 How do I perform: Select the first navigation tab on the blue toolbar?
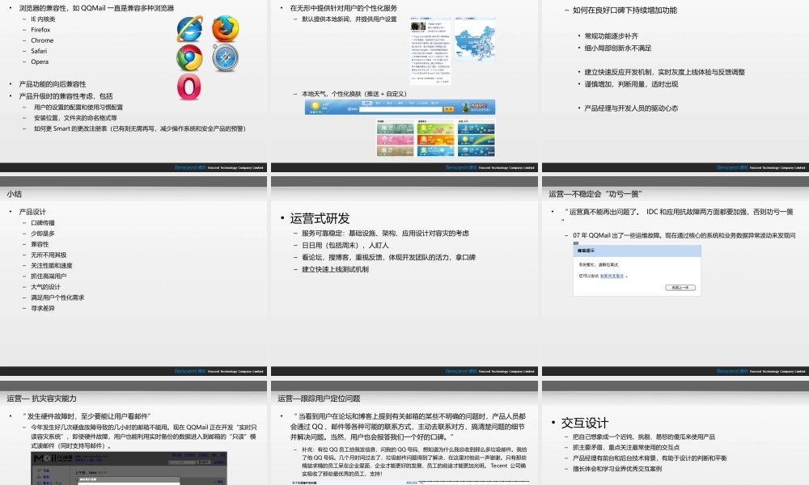tap(366, 102)
